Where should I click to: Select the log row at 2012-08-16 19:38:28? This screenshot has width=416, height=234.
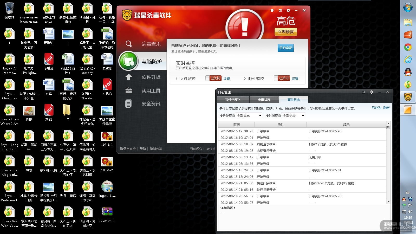pos(302,131)
